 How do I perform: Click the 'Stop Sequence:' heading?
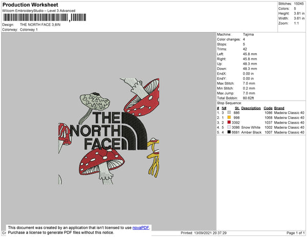(x=229, y=103)
